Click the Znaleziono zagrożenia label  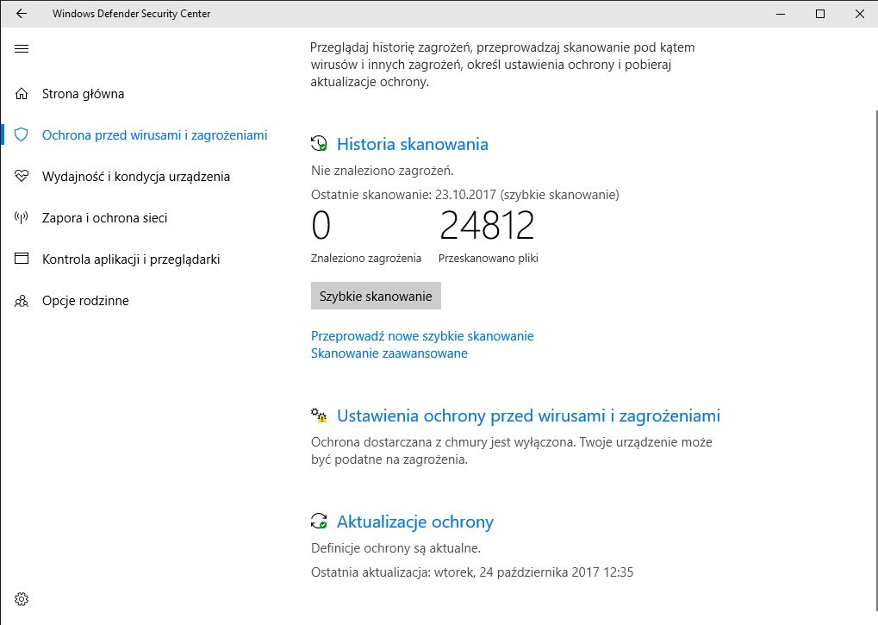(366, 258)
